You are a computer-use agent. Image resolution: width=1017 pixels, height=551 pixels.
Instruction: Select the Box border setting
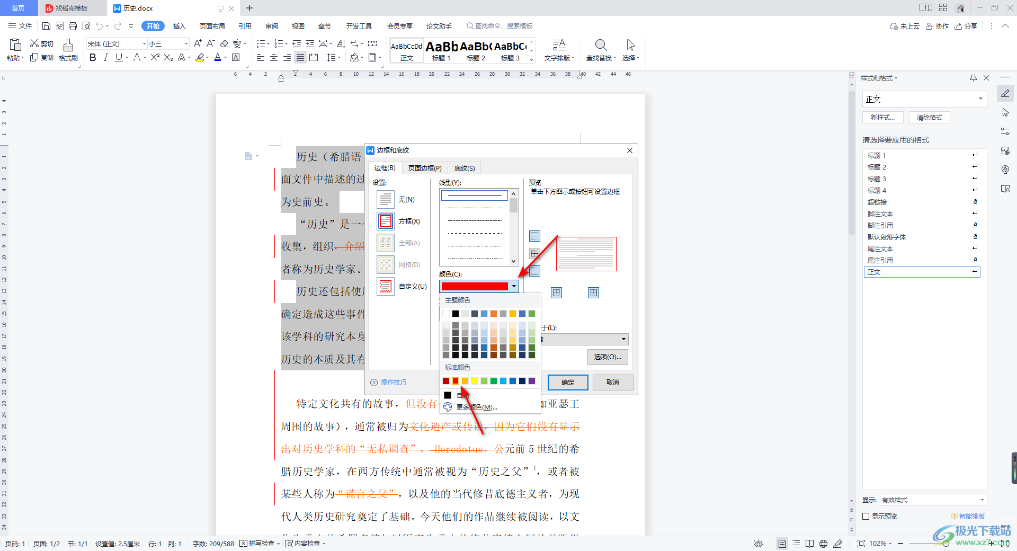pos(386,221)
